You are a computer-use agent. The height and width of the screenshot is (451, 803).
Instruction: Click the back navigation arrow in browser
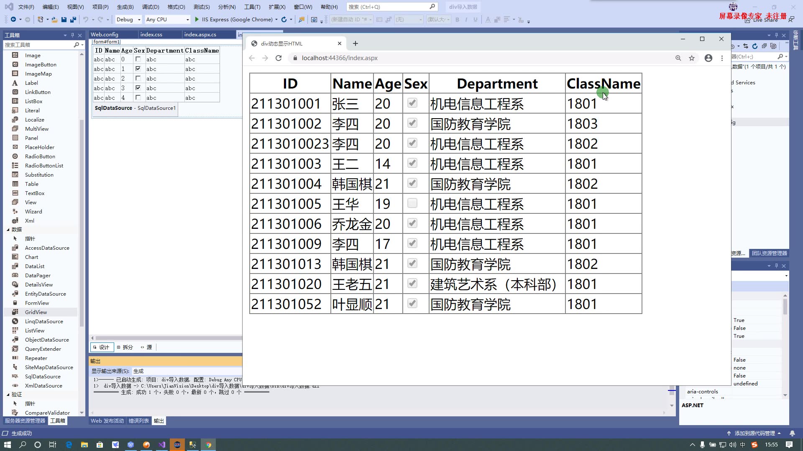(252, 58)
